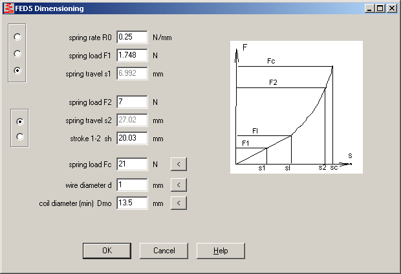Click the wire diameter d input field

click(132, 185)
